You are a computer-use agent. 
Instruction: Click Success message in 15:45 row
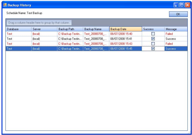[x=176, y=49]
